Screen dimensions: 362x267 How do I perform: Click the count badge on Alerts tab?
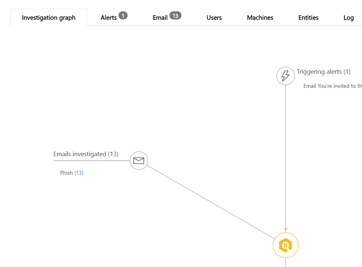[123, 16]
